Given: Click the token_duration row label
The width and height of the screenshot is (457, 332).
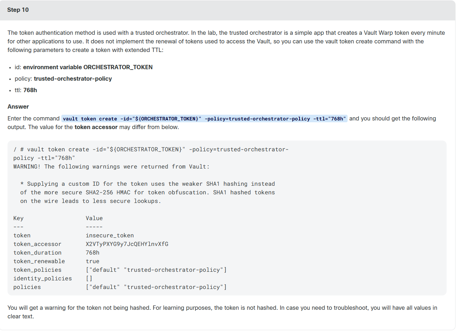Looking at the screenshot, I should (37, 253).
